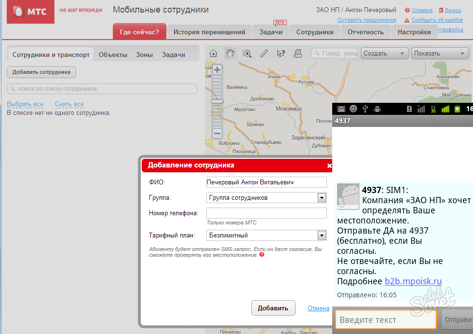
Task: Click the help icon next to Справка
Action: tap(407, 10)
